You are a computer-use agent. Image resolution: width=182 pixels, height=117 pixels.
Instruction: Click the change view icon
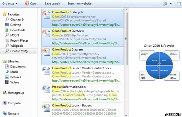point(165,4)
